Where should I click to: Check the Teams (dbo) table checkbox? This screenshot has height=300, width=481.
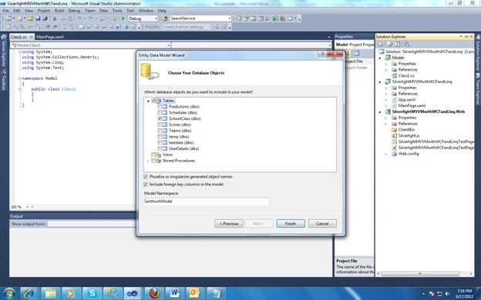pos(160,131)
